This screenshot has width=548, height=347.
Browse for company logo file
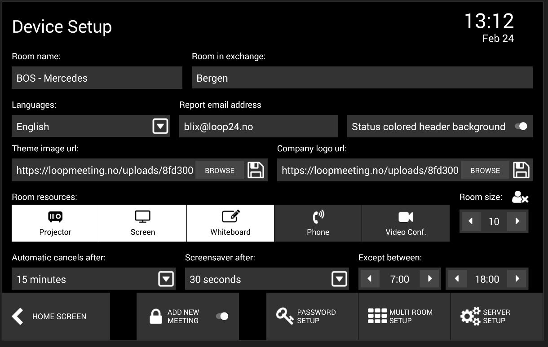[485, 171]
